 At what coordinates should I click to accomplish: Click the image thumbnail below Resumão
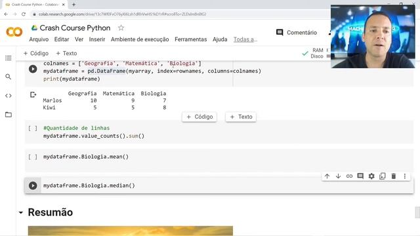click(x=131, y=231)
